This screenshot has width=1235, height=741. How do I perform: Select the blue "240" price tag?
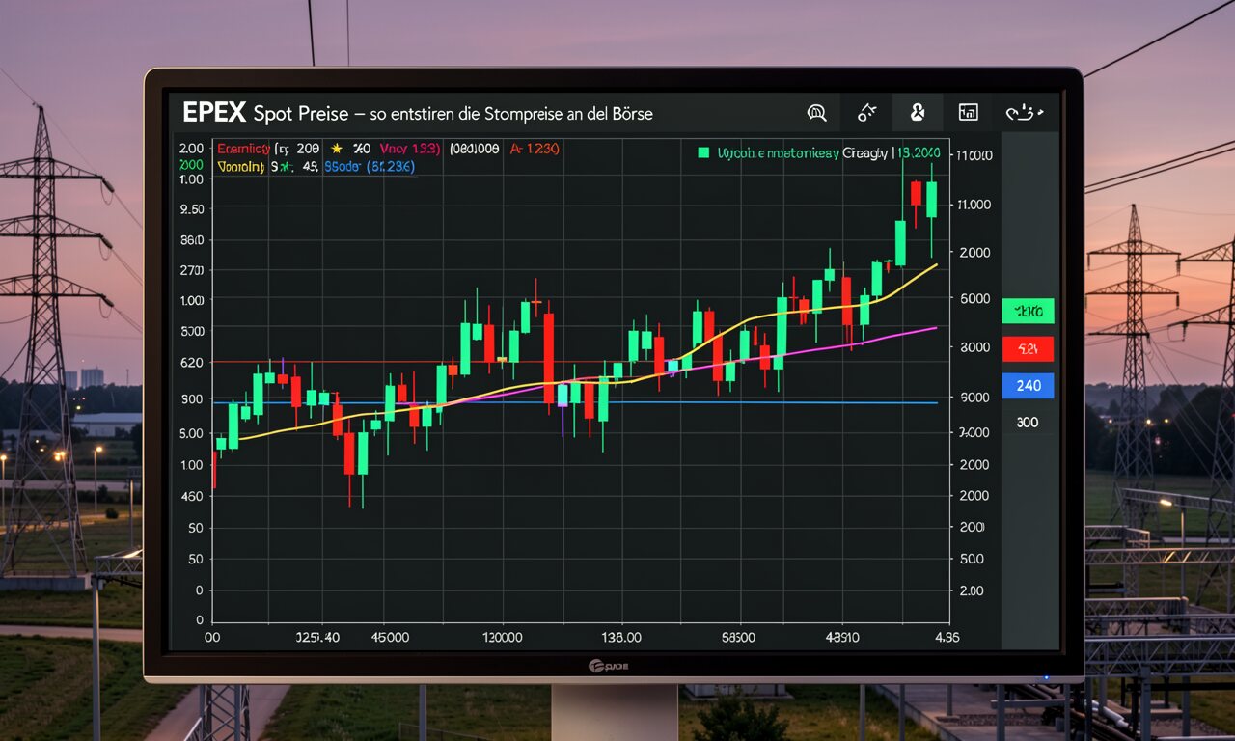click(1028, 386)
